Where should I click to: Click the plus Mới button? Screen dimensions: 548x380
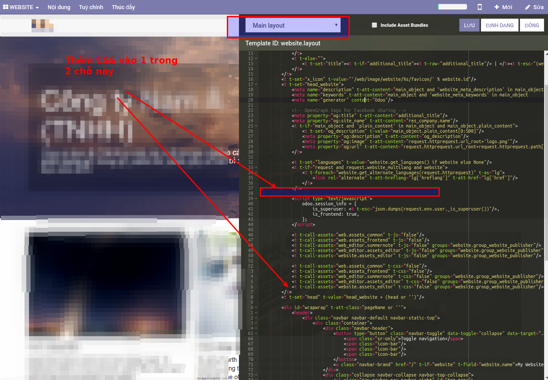point(503,7)
